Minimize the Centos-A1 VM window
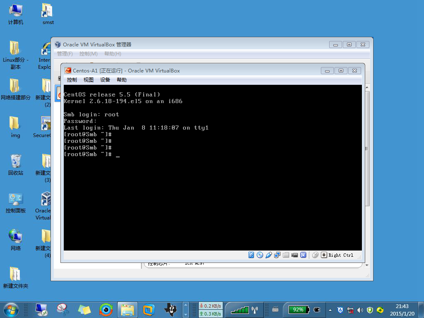Viewport: 424px width, 318px height. [x=327, y=71]
